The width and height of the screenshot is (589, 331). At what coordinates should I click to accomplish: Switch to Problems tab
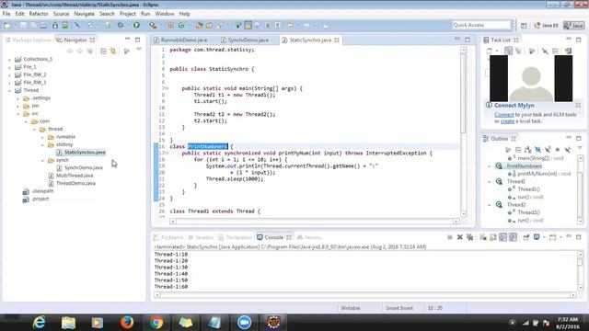point(168,237)
